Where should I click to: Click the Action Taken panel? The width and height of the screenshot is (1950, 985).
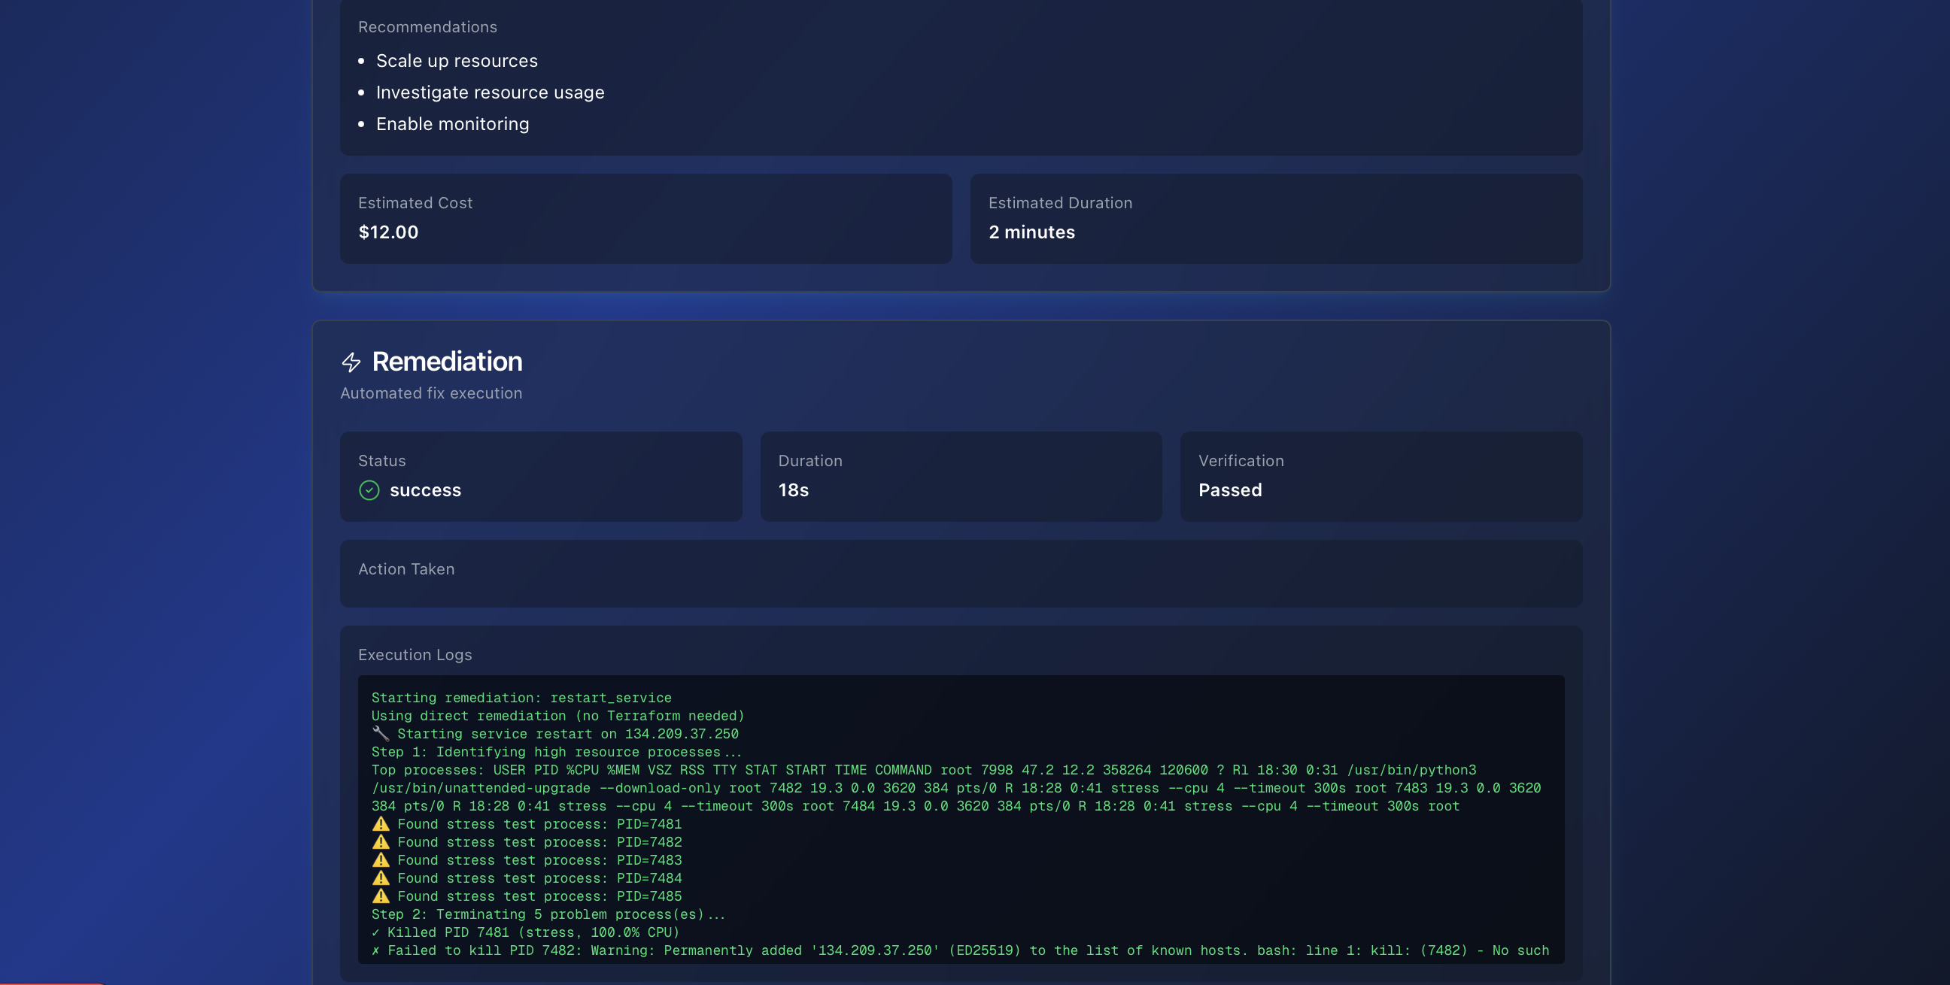tap(960, 573)
